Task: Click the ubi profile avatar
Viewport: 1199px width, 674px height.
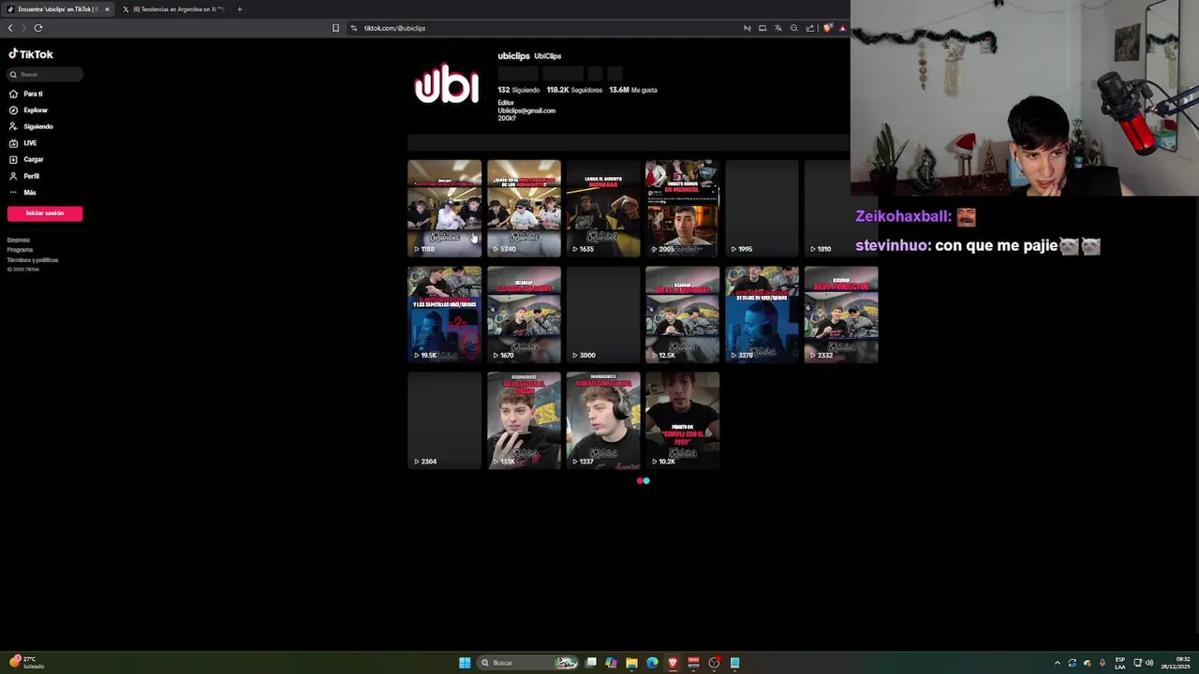Action: [x=447, y=84]
